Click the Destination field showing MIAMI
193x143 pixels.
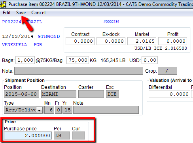click(x=59, y=94)
